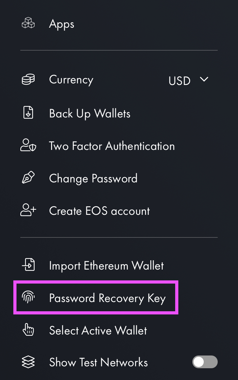Click the Apps cubes icon
This screenshot has height=380, width=238.
click(28, 23)
